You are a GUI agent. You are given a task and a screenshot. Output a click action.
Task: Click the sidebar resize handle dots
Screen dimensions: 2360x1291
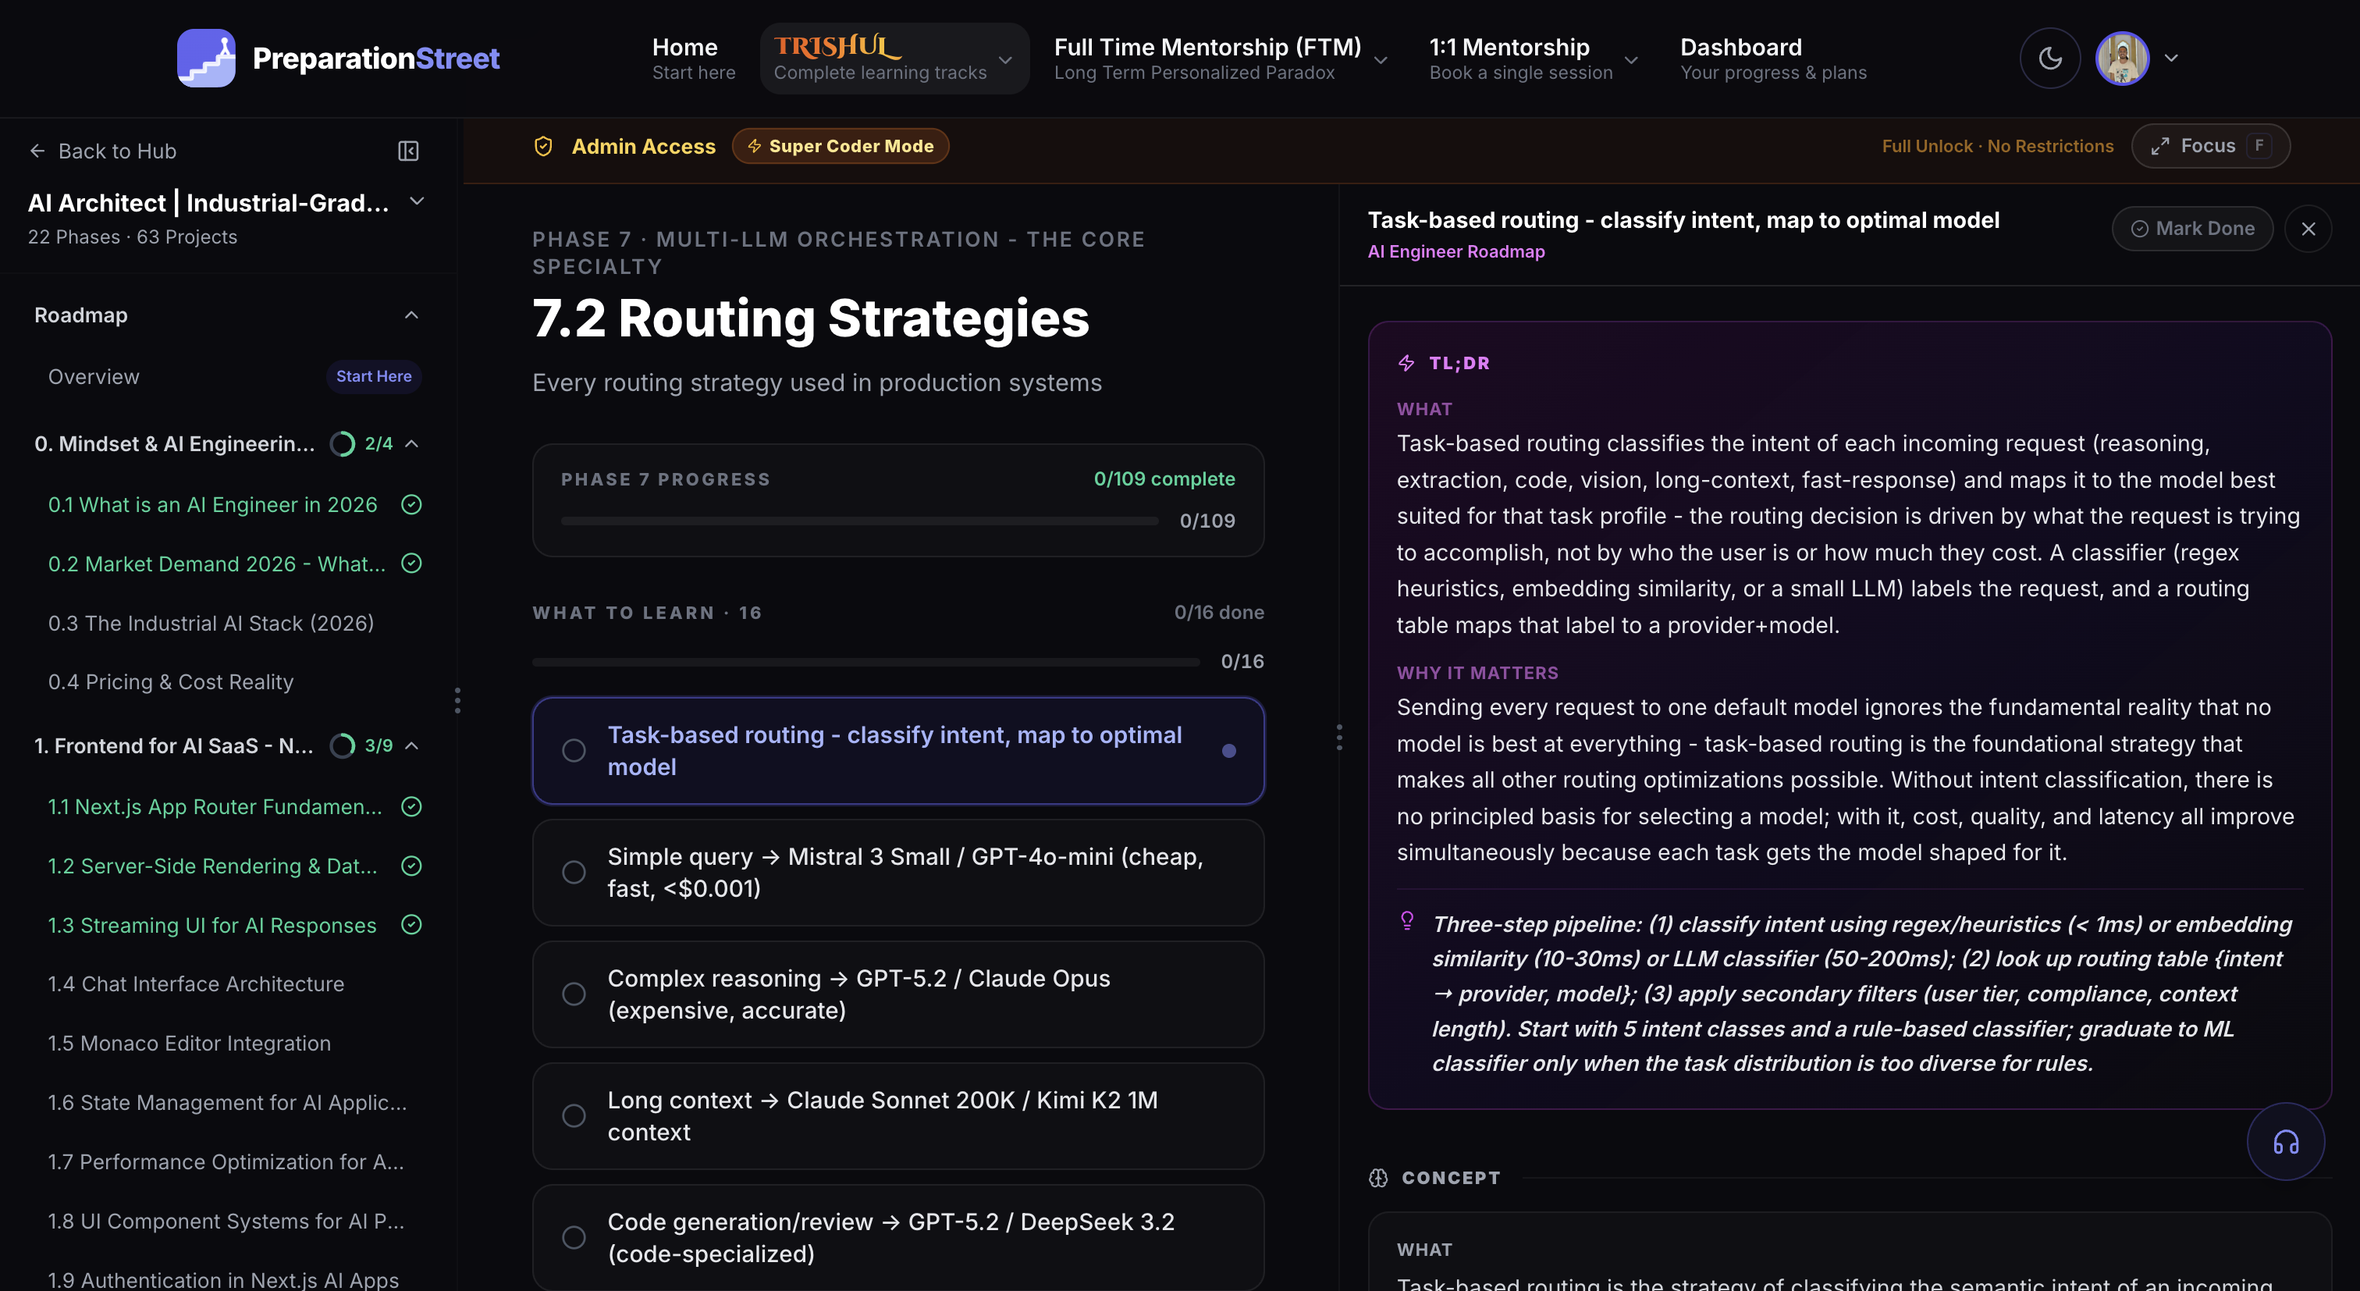coord(457,701)
